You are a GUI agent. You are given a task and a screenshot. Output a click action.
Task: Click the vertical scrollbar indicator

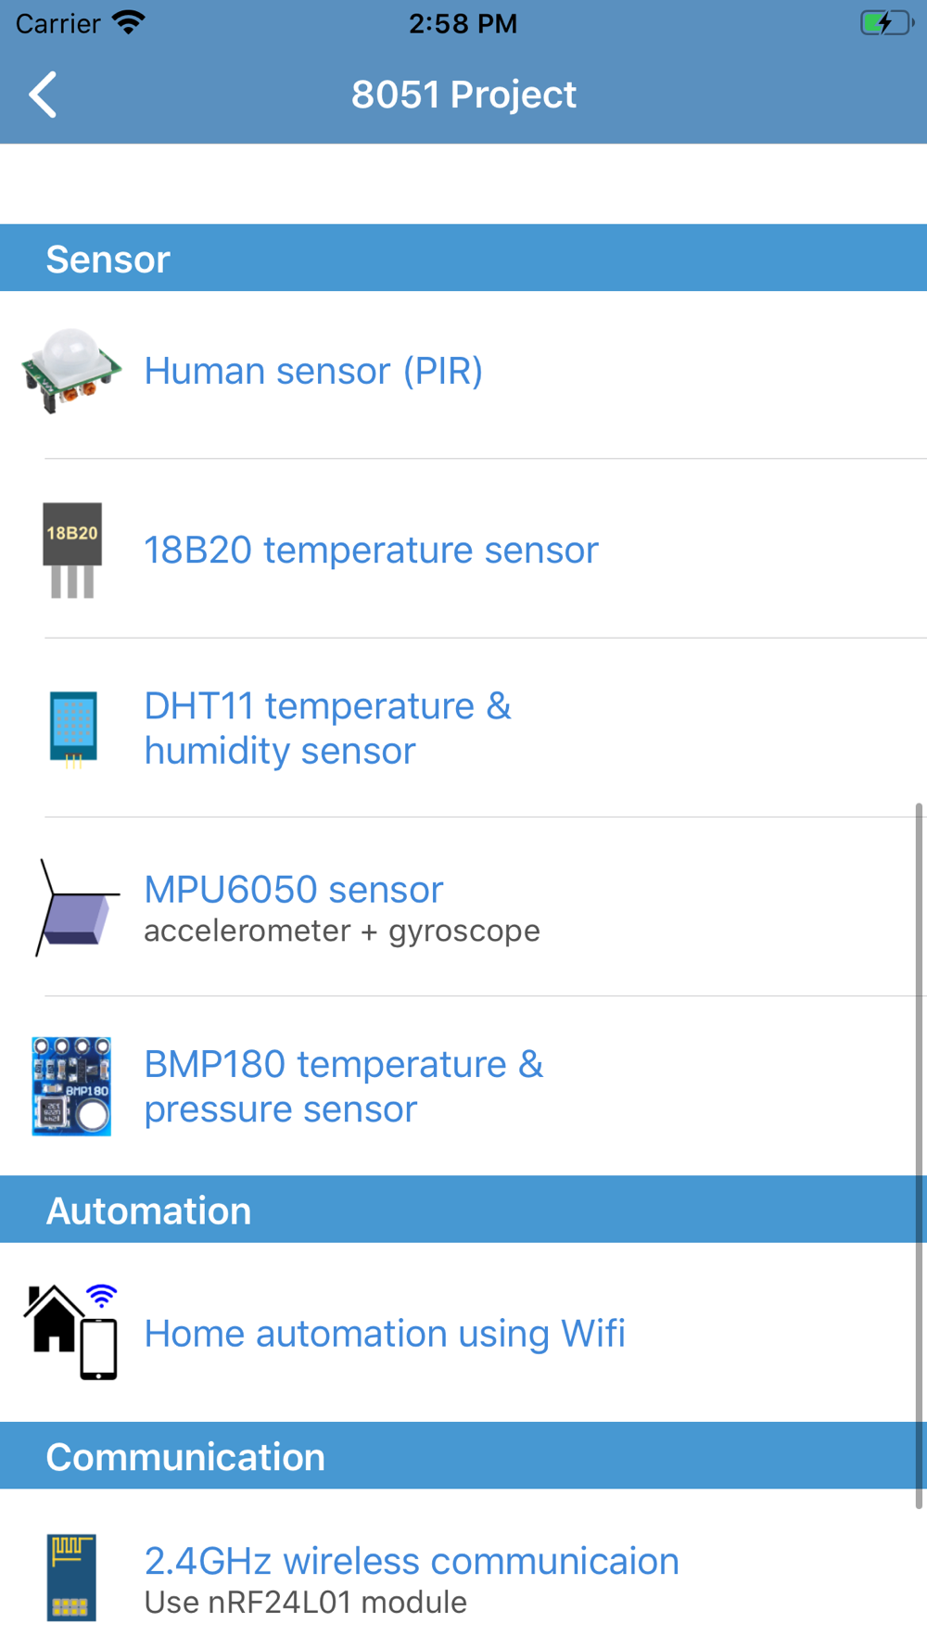pos(919,1156)
